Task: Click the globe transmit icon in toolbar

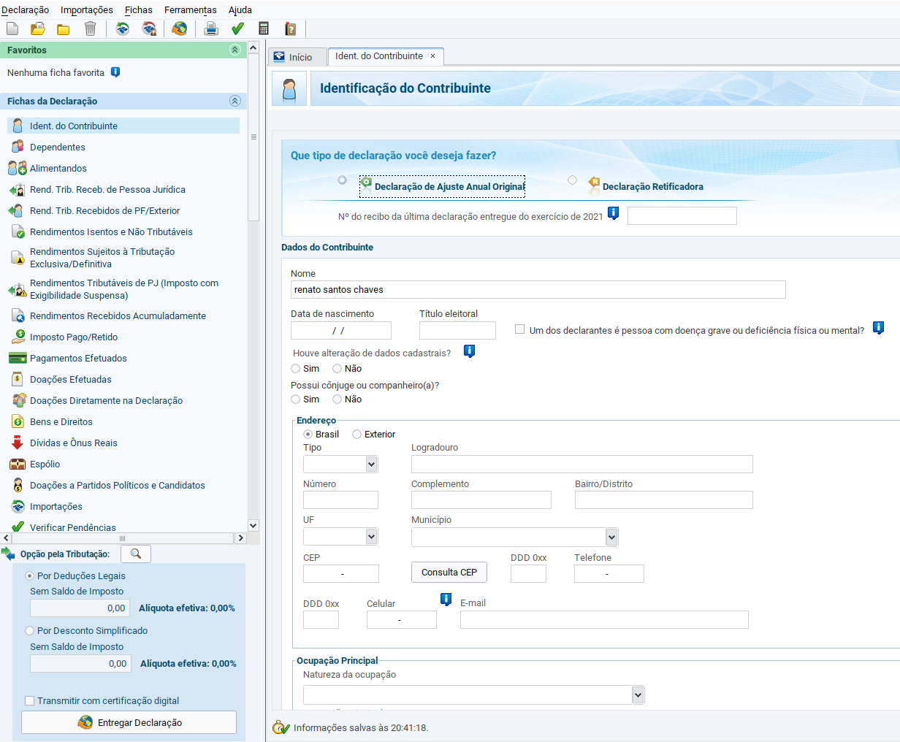Action: (179, 28)
